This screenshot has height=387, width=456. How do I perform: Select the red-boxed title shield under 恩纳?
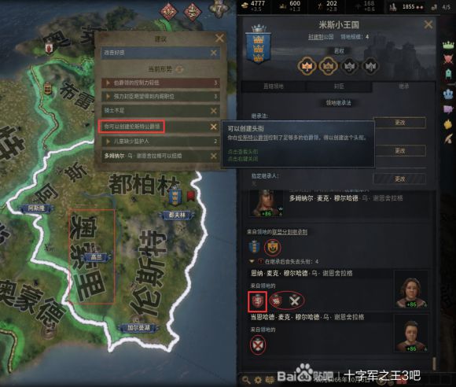257,301
